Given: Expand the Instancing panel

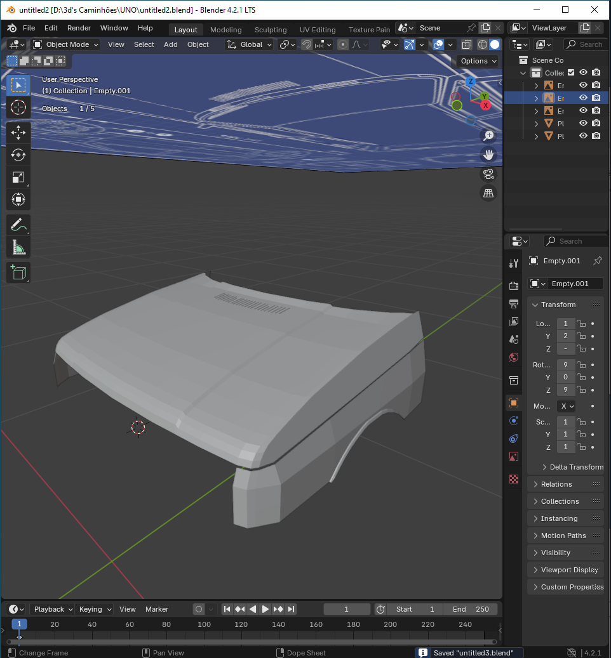Looking at the screenshot, I should (x=566, y=518).
